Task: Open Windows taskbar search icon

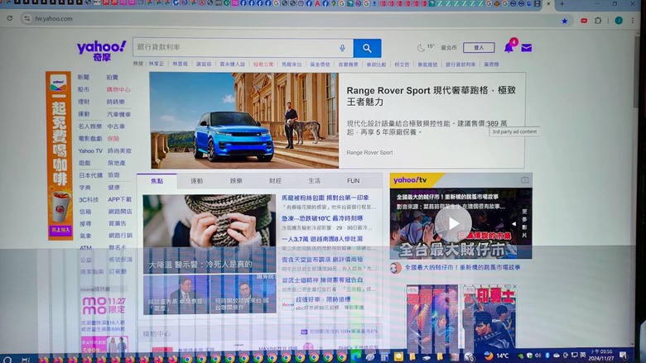Action: [x=7, y=360]
